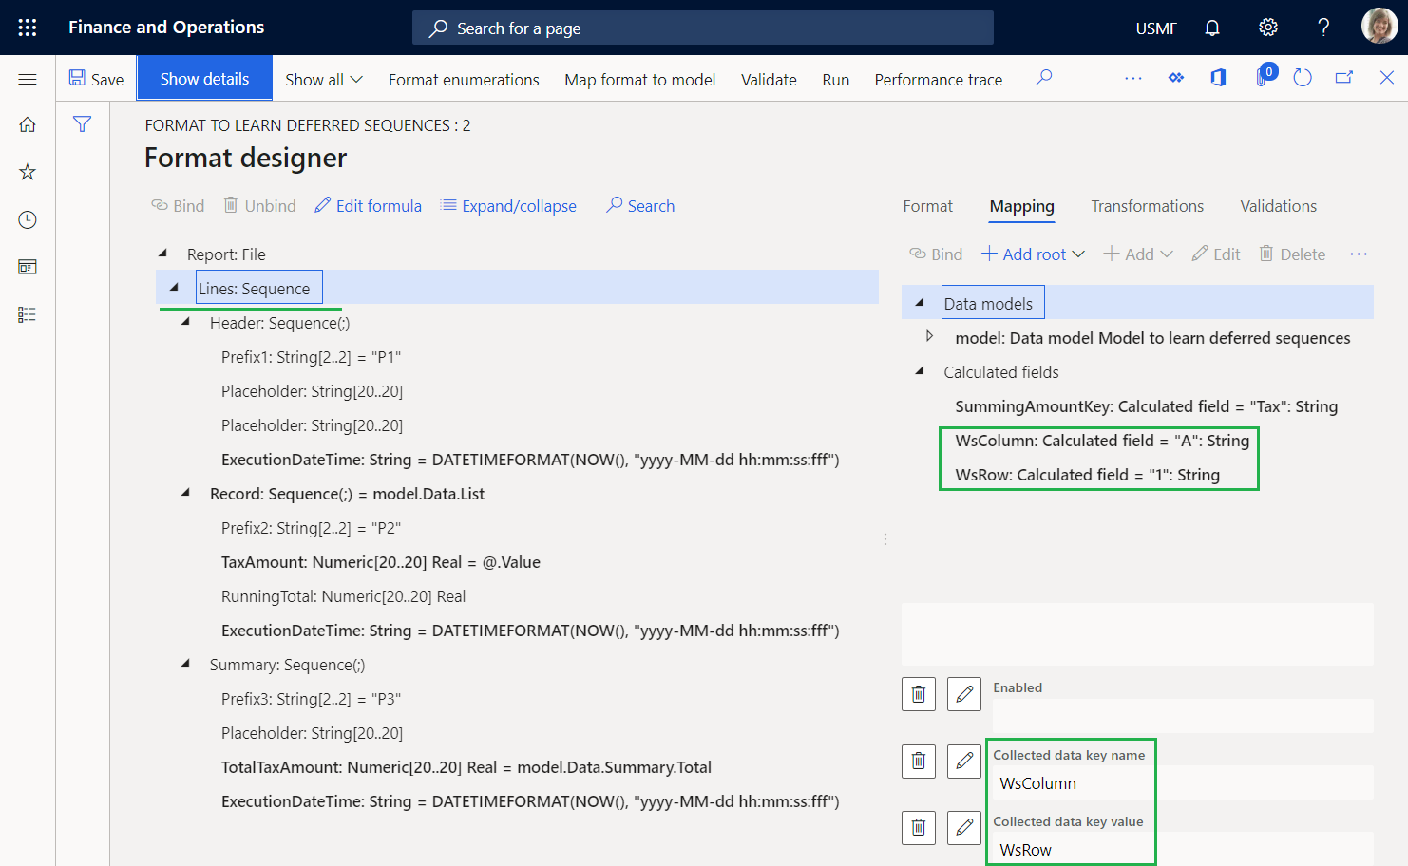Click the attachments paperclip icon showing zero
Image resolution: width=1408 pixels, height=866 pixels.
coord(1259,77)
